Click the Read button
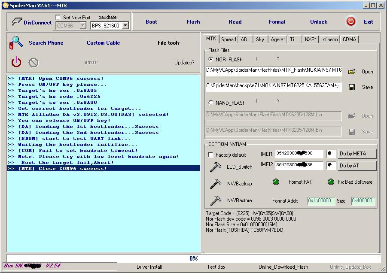This screenshot has width=387, height=273. (235, 22)
